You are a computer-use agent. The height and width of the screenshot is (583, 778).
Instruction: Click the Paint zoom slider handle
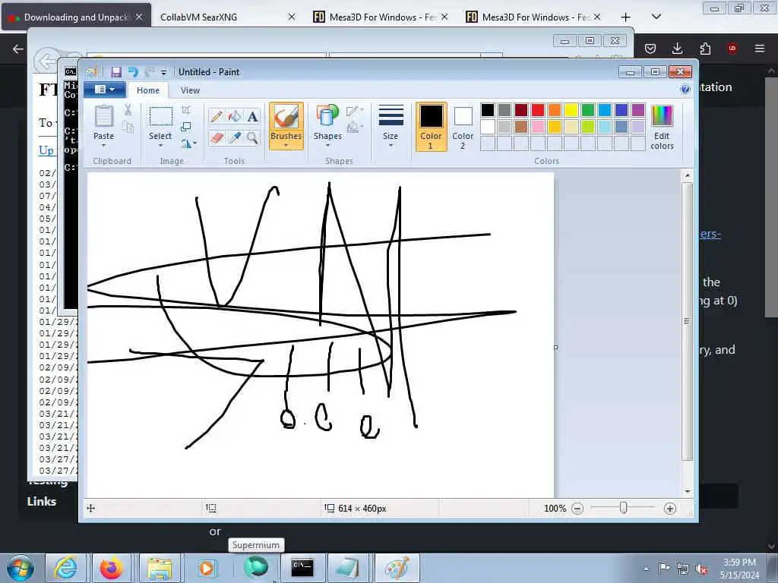624,508
